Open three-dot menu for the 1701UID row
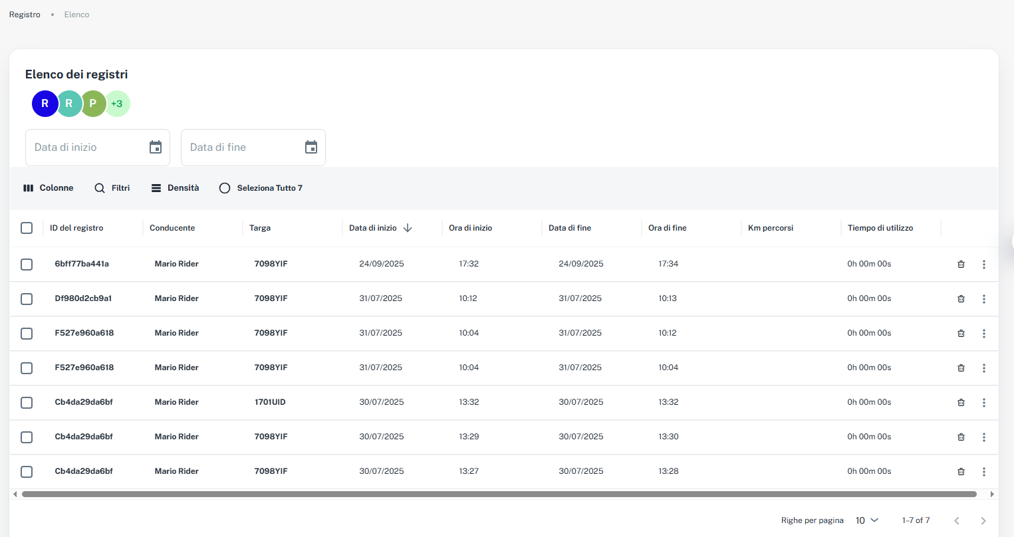The height and width of the screenshot is (537, 1014). pyautogui.click(x=984, y=403)
